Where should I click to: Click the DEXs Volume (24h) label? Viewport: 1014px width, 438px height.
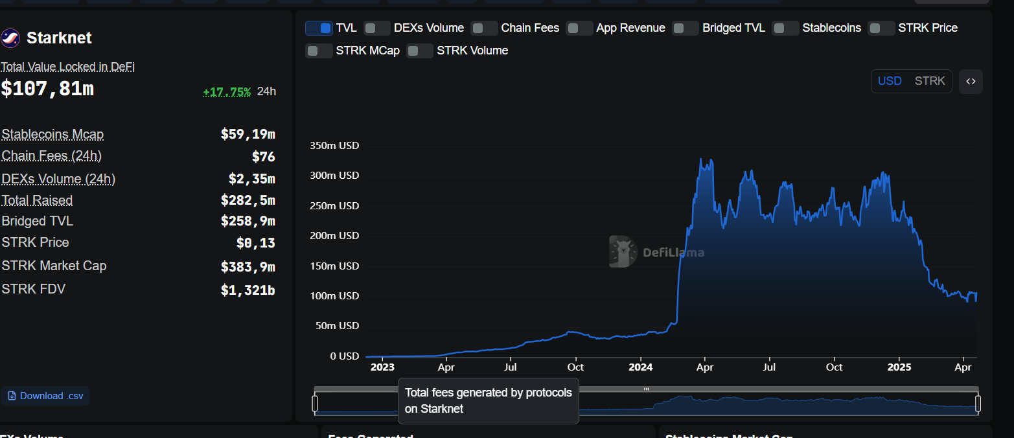(x=58, y=179)
